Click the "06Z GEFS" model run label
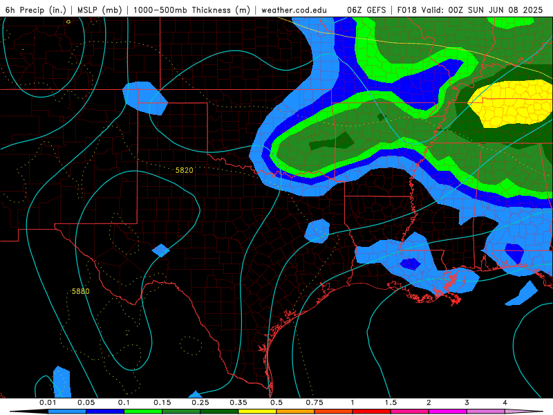The width and height of the screenshot is (553, 415). [366, 10]
